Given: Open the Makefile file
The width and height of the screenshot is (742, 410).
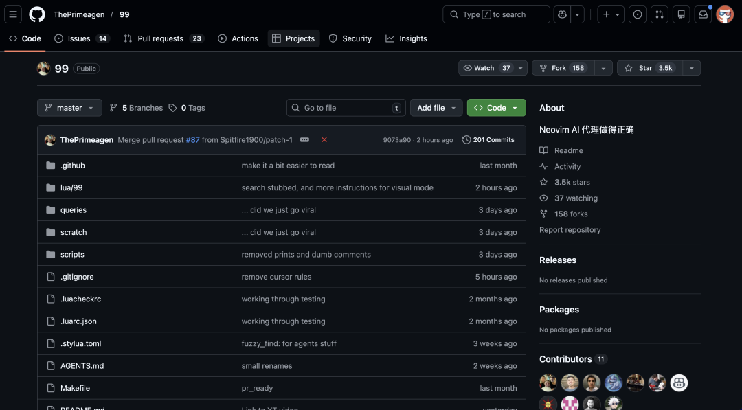Looking at the screenshot, I should pyautogui.click(x=75, y=388).
